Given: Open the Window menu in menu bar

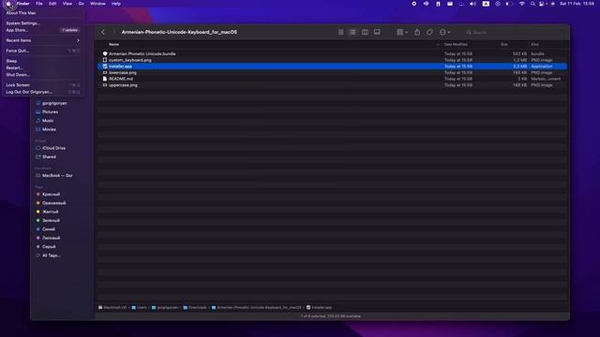Looking at the screenshot, I should click(97, 4).
